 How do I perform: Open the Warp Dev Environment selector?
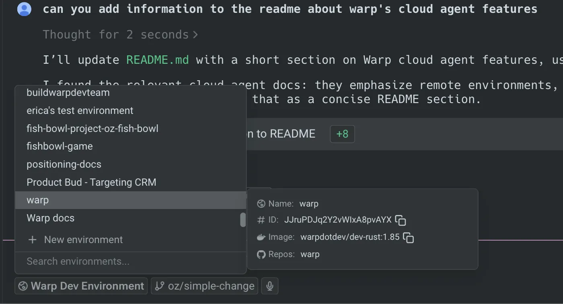click(x=81, y=286)
